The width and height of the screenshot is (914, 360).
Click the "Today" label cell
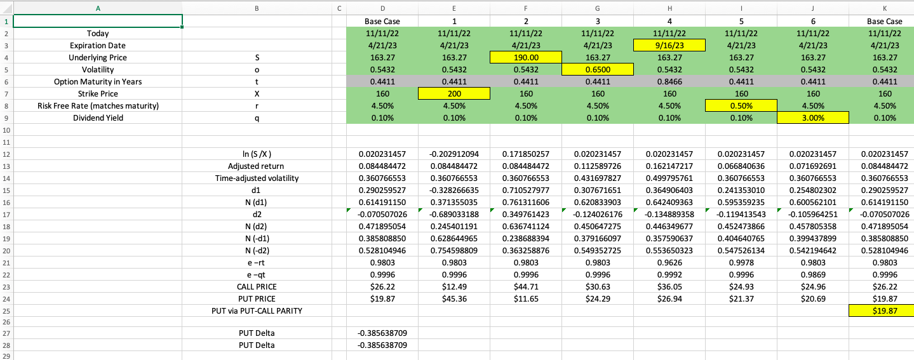point(98,33)
